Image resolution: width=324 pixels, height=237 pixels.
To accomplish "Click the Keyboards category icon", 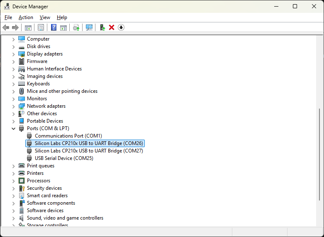I will [x=22, y=84].
